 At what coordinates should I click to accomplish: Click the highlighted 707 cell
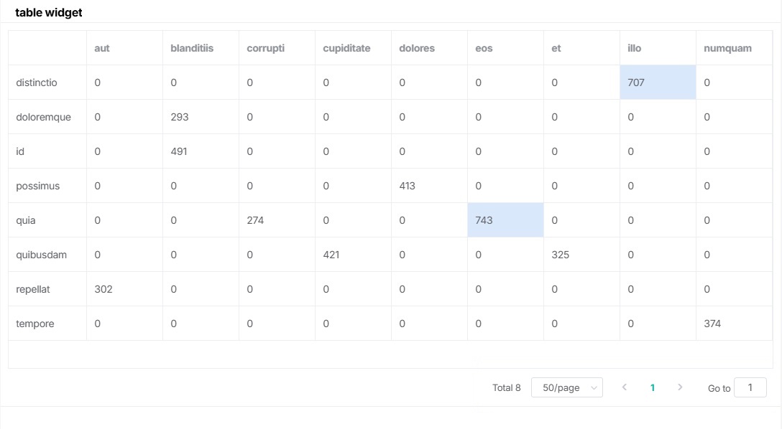coord(657,82)
